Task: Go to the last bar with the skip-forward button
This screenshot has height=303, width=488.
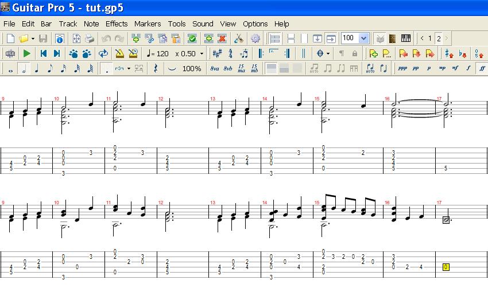Action: tap(57, 53)
